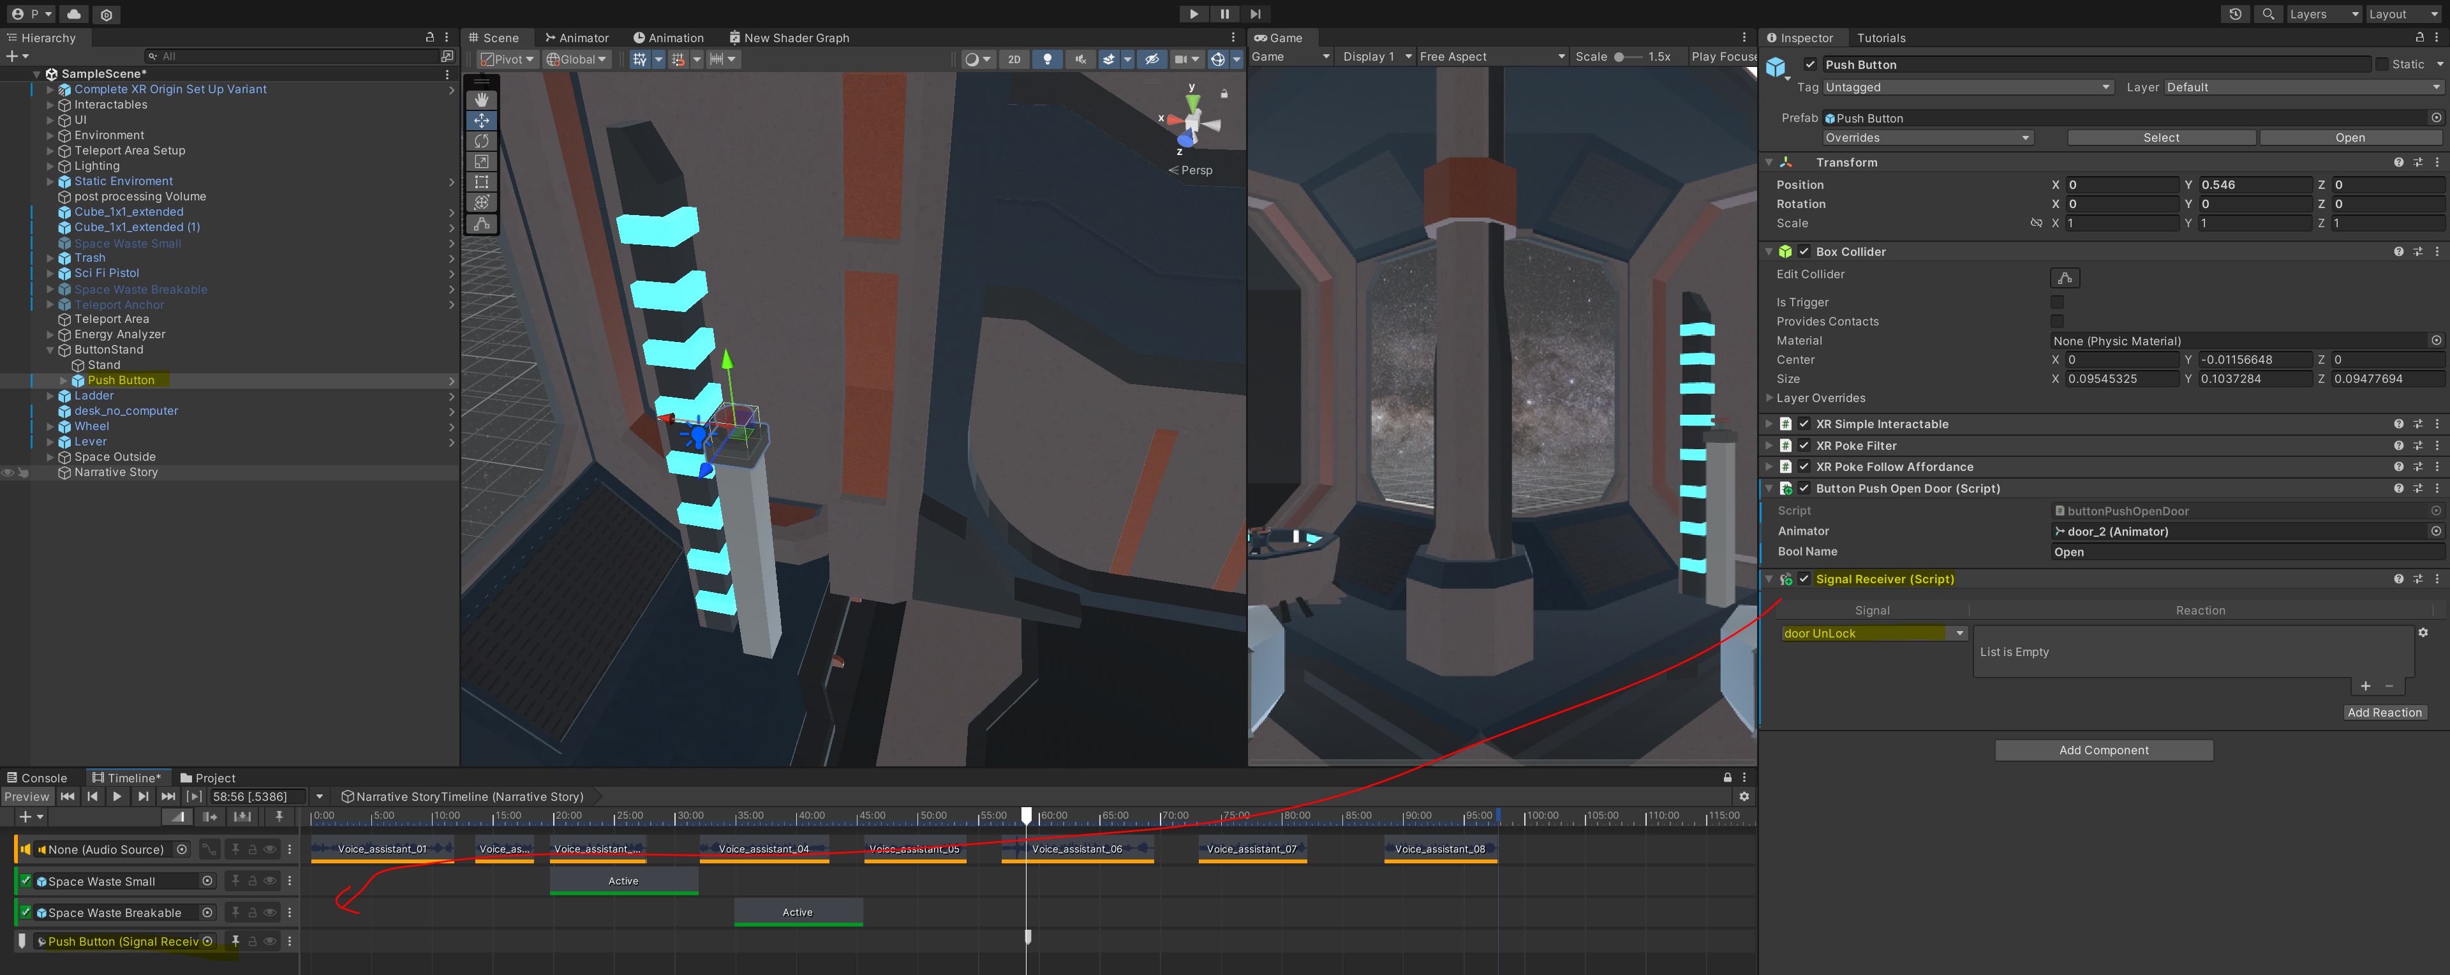Enable the Is Trigger checkbox

(2057, 302)
